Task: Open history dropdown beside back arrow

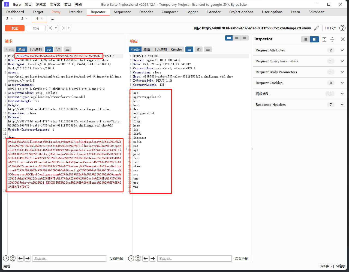Action: (x=56, y=28)
